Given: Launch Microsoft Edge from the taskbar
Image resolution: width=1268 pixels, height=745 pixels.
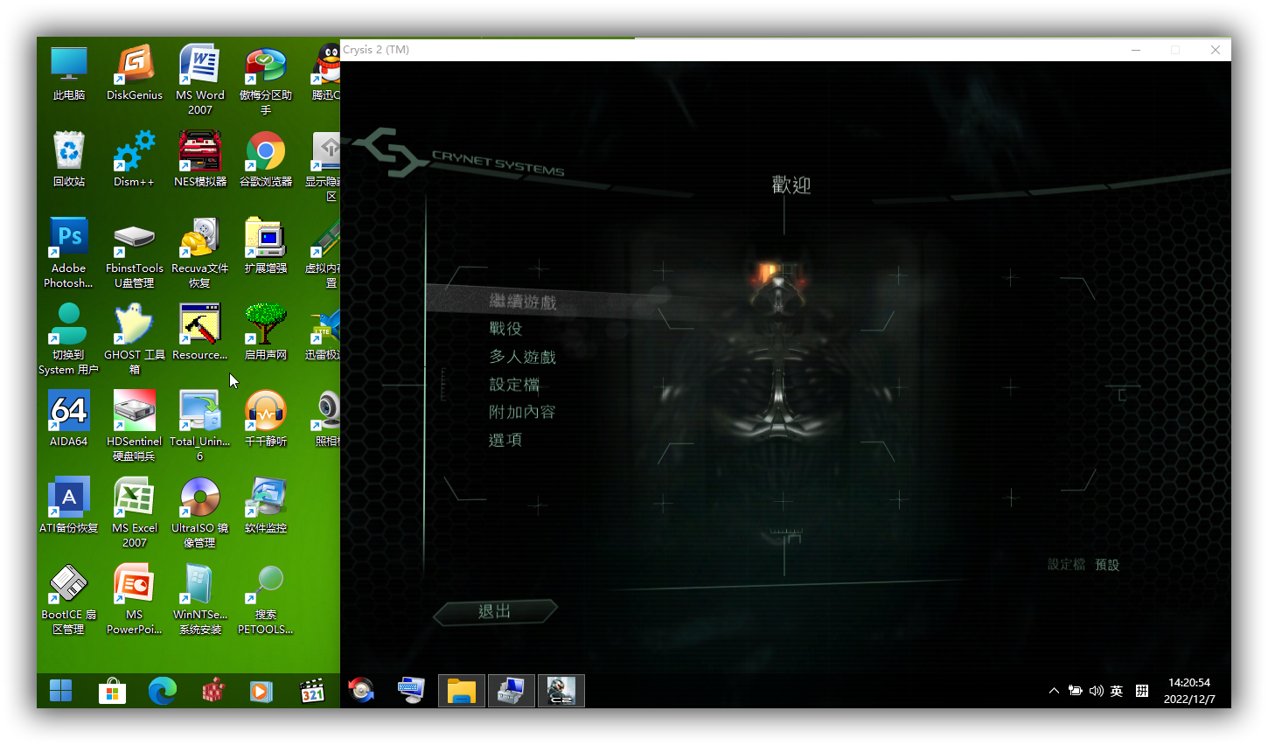Looking at the screenshot, I should click(163, 691).
